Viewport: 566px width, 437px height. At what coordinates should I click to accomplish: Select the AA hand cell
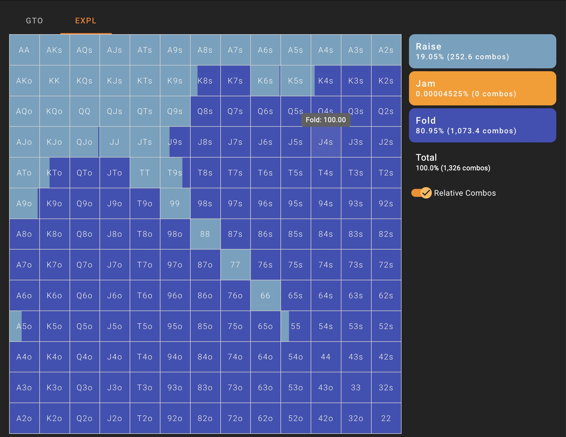24,50
